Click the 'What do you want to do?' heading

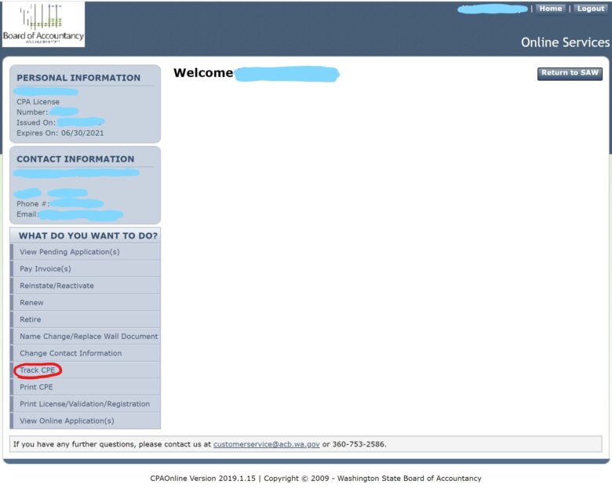tap(88, 236)
